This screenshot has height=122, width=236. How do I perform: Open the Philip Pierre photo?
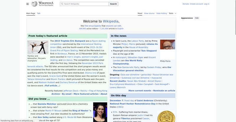(168, 44)
